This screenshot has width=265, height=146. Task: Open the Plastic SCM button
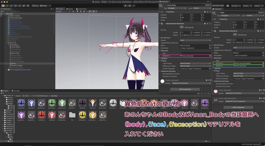pyautogui.click(x=218, y=6)
